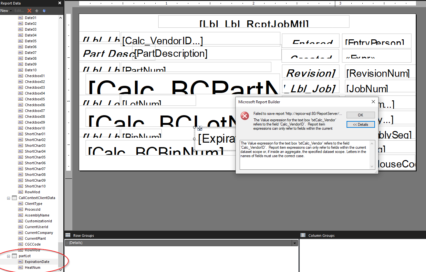Select the 'Revision]' label text box
The width and height of the screenshot is (426, 272).
[311, 72]
